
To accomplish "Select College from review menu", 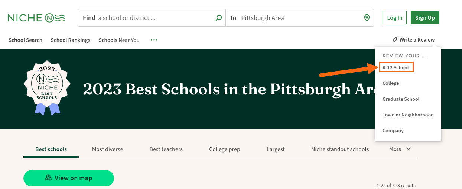I will 391,83.
